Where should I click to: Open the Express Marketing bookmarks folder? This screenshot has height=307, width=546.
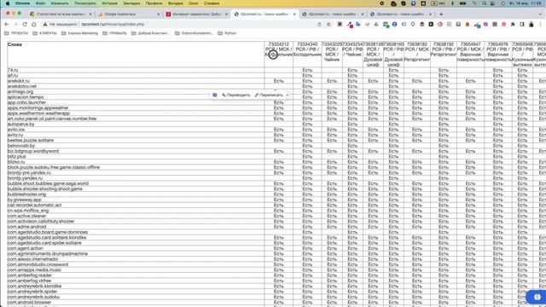tap(79, 33)
